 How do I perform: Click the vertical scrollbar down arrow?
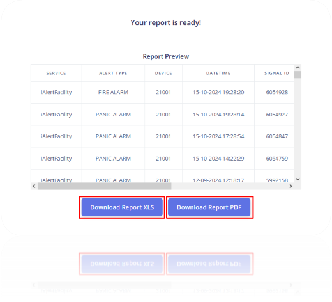[x=298, y=179]
